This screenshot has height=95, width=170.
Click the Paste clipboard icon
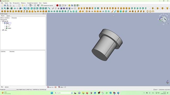pyautogui.click(x=19, y=5)
